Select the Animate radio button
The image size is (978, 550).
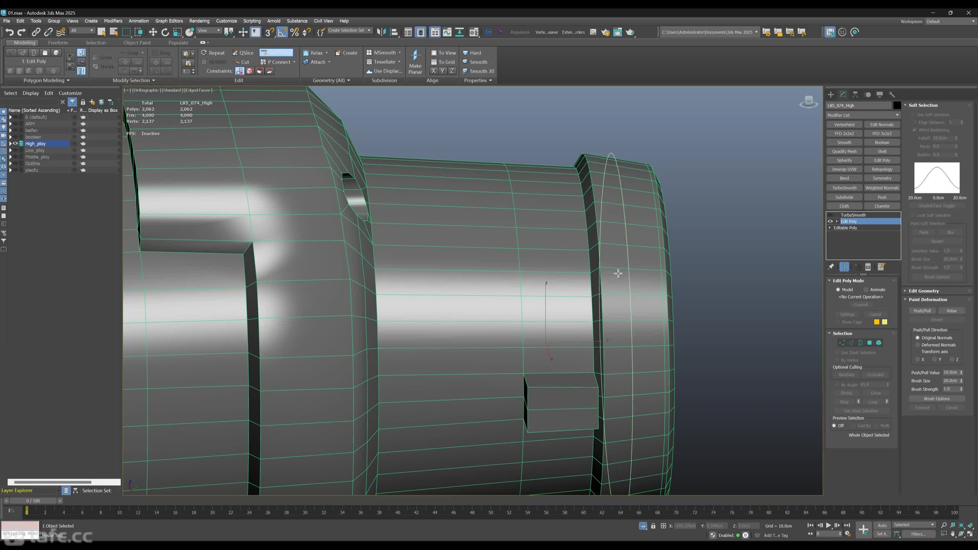866,290
